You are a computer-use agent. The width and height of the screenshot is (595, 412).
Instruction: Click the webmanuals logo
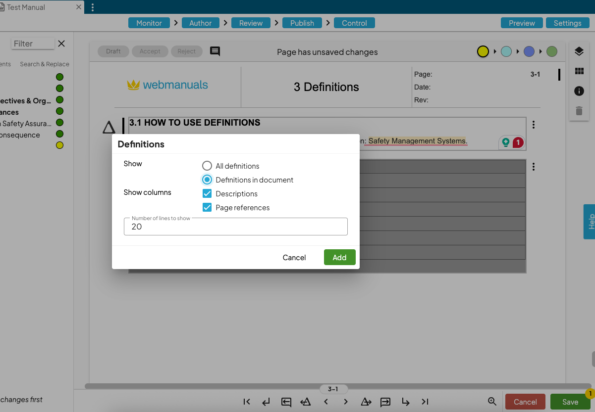(167, 85)
